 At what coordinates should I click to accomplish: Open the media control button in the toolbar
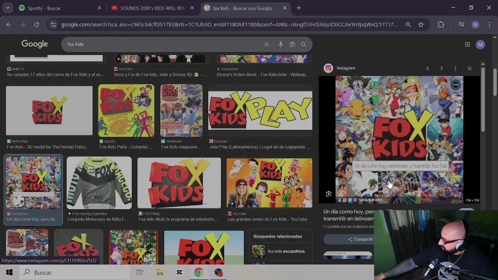[x=461, y=24]
